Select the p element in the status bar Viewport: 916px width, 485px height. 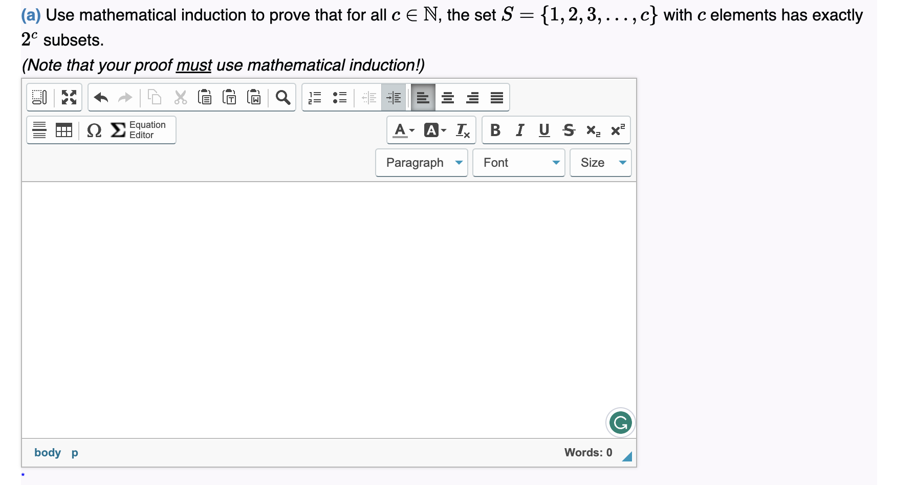[74, 452]
